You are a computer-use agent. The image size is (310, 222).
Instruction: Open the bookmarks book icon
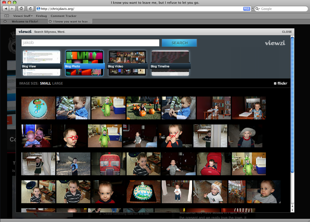7,16
